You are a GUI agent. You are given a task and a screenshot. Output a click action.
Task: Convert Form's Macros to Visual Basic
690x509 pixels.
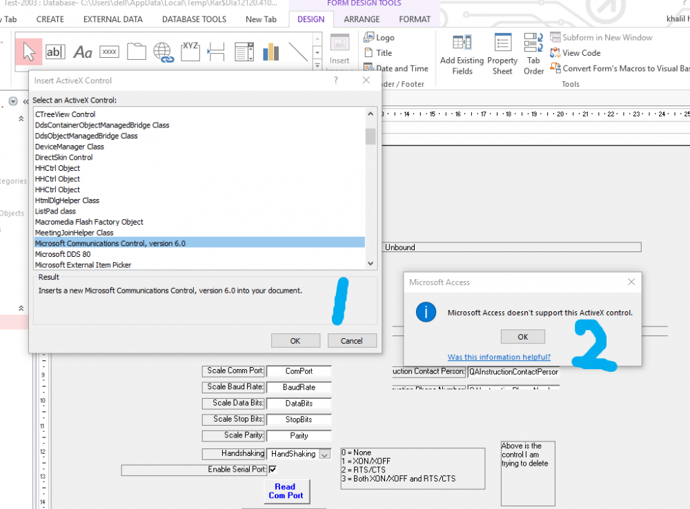click(x=620, y=68)
